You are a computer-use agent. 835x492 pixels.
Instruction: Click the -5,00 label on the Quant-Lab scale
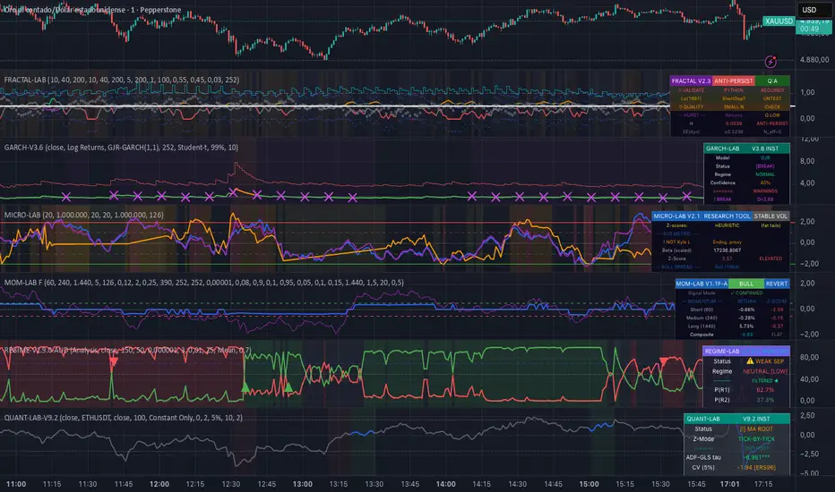tap(809, 473)
